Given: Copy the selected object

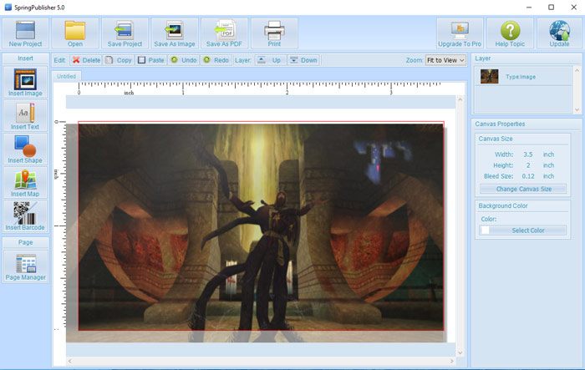Looking at the screenshot, I should tap(119, 60).
